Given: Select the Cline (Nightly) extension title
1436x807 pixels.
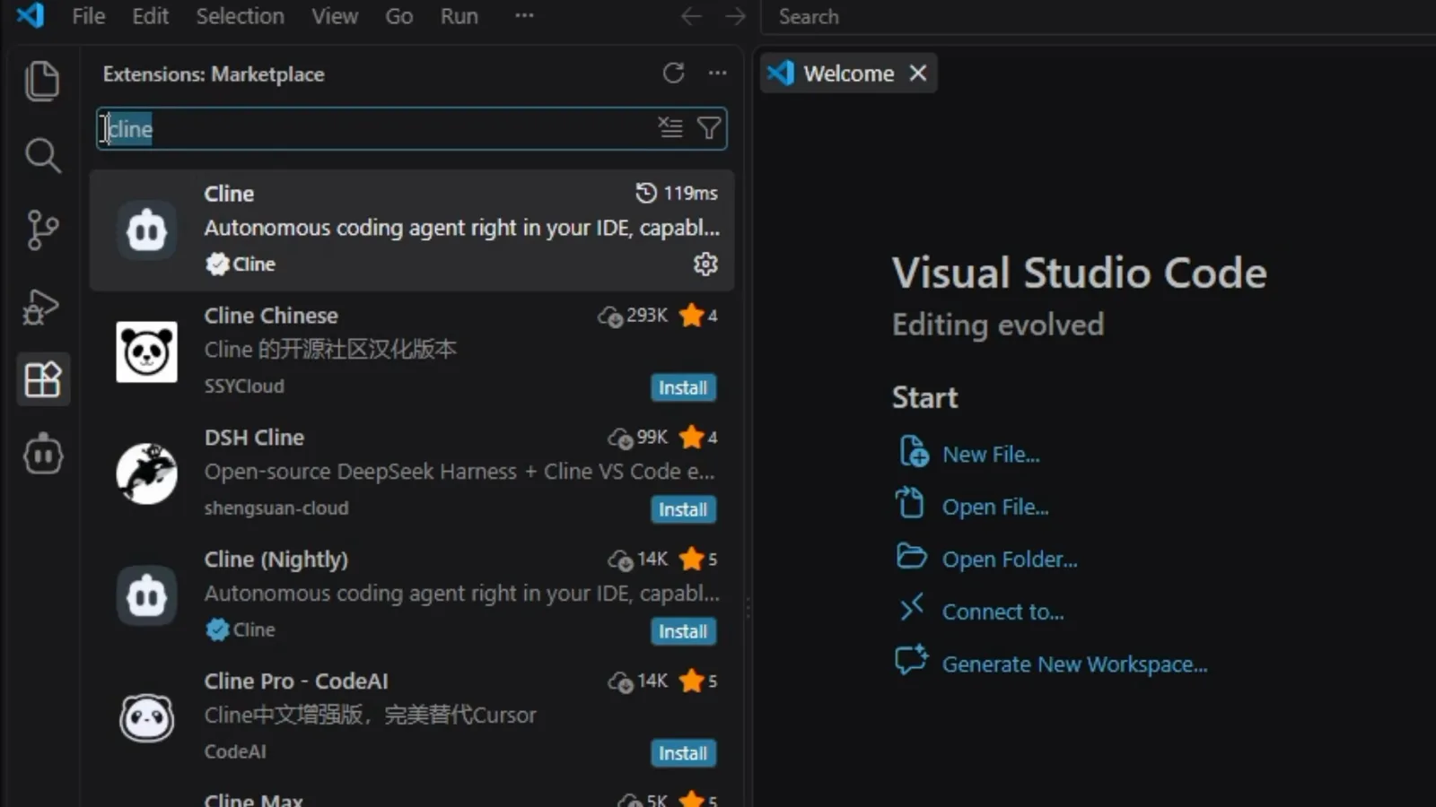Looking at the screenshot, I should click(x=276, y=560).
